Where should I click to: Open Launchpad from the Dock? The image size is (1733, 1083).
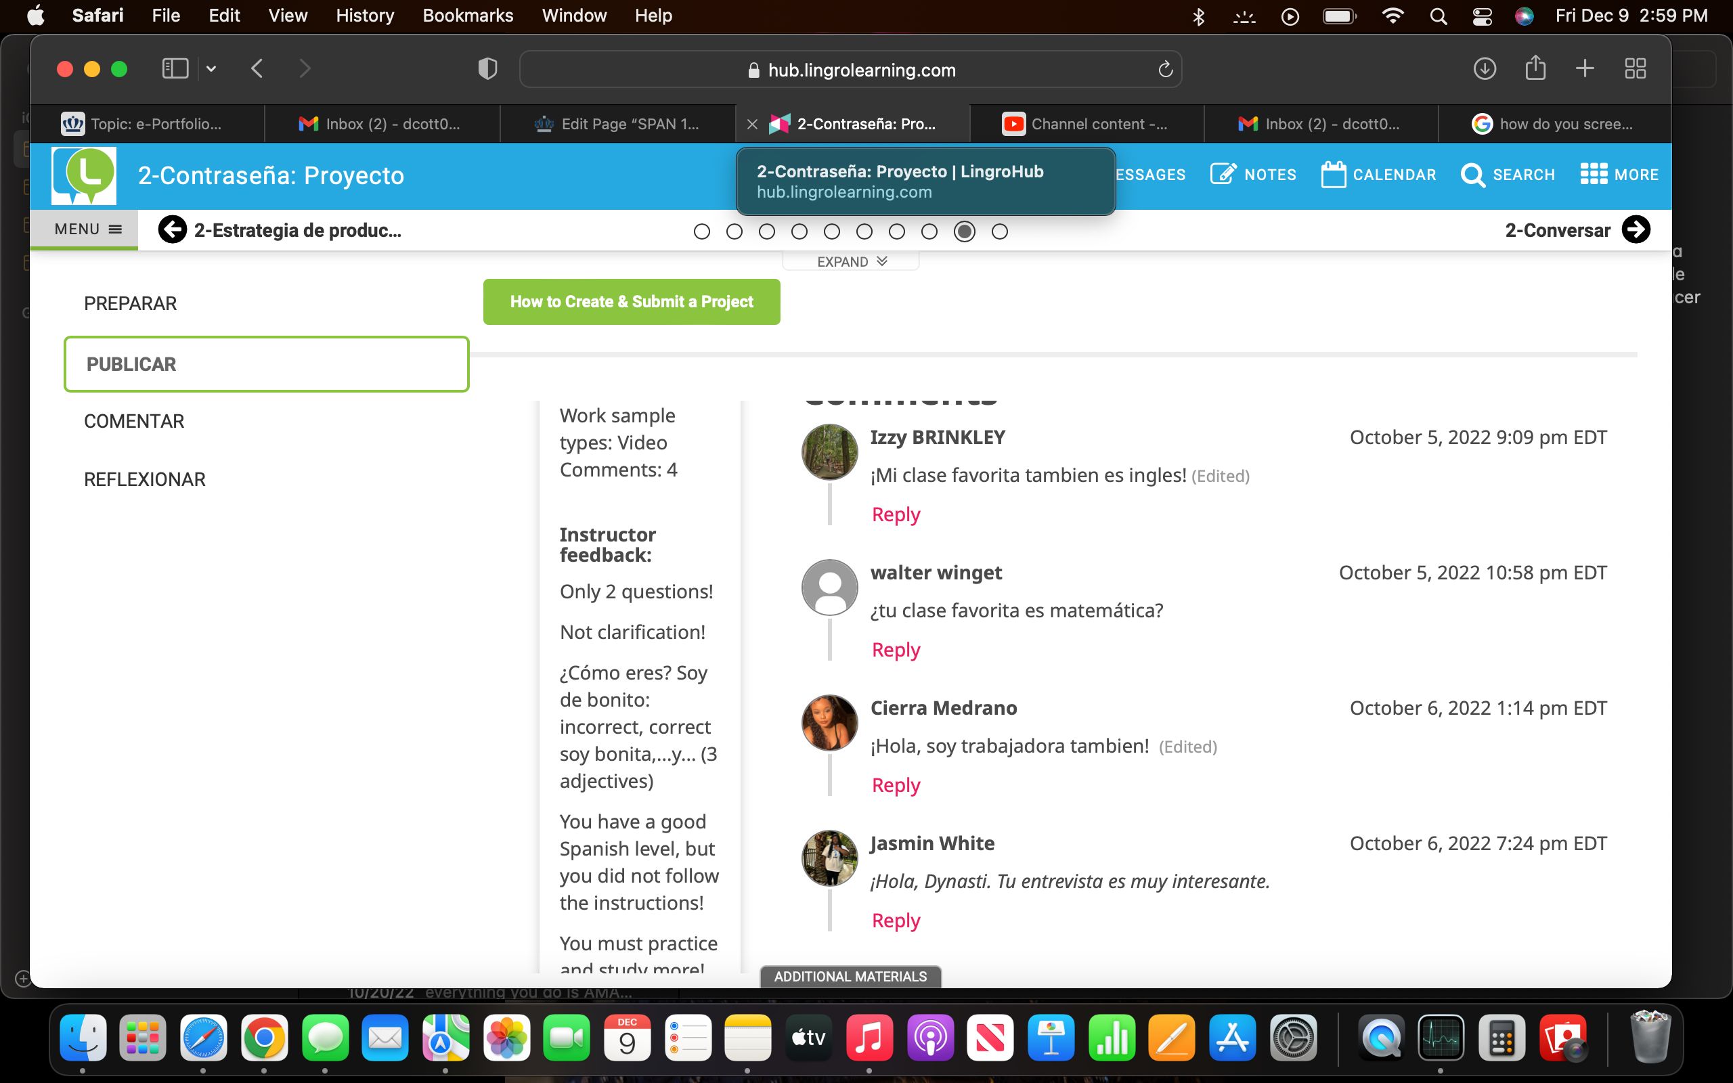click(x=144, y=1037)
